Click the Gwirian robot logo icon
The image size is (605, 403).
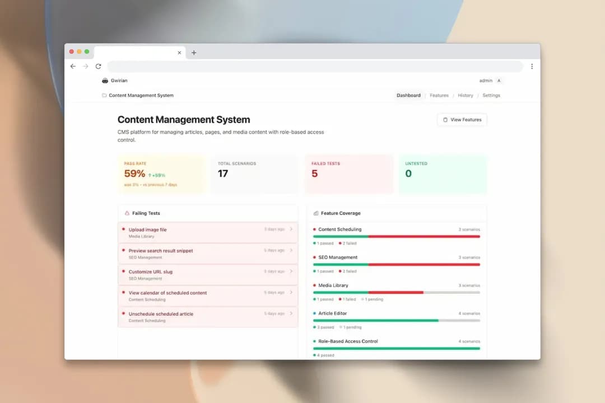coord(105,81)
